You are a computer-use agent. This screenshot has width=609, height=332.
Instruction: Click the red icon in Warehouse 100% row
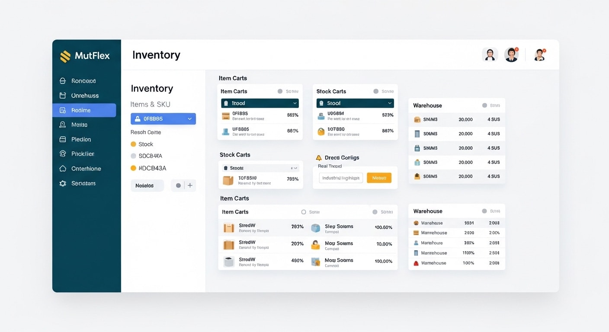[416, 263]
